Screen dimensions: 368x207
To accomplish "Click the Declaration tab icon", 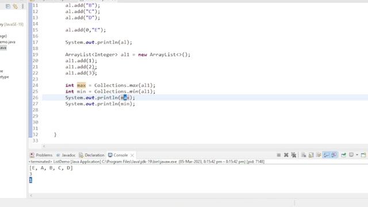I will 81,155.
